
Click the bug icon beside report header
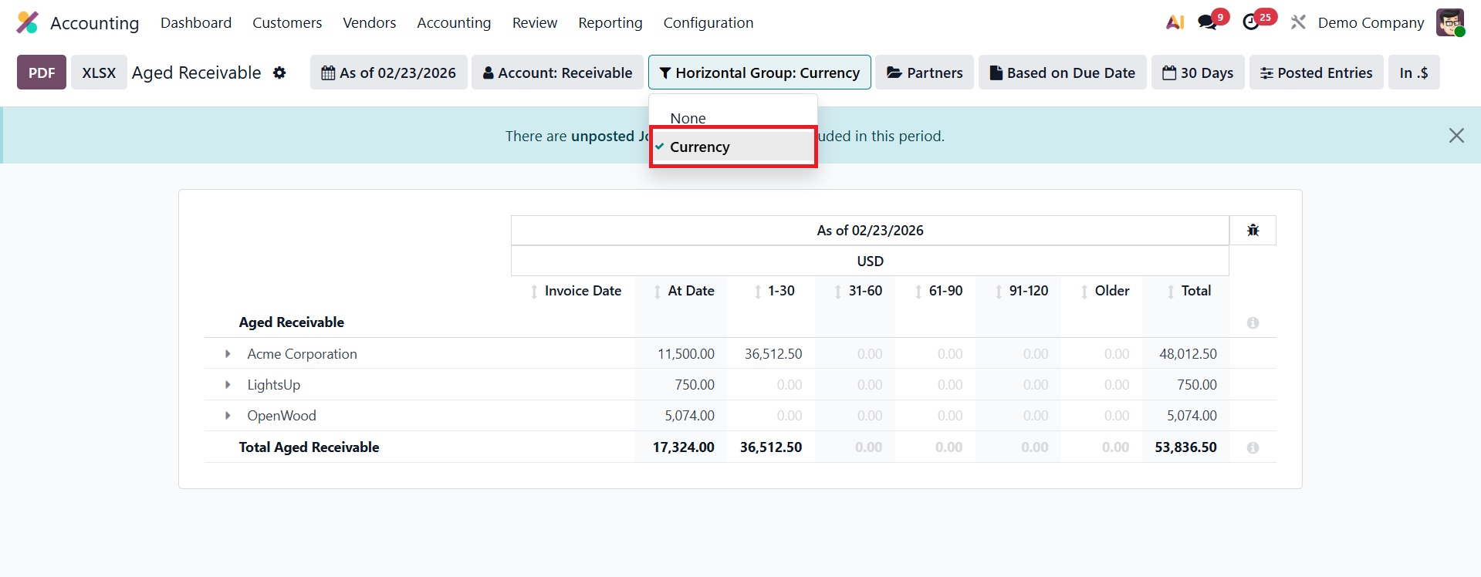1253,230
